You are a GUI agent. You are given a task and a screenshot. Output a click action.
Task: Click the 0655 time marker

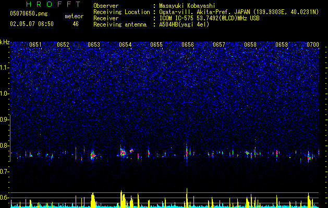[156, 45]
